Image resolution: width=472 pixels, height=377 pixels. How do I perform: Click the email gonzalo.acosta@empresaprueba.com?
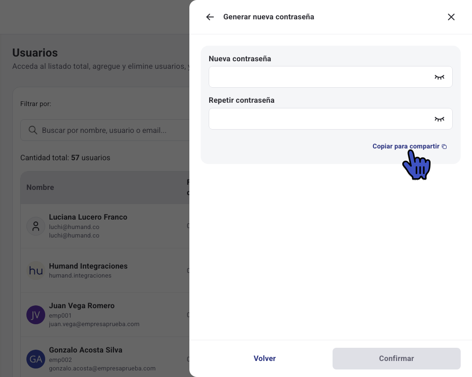(x=102, y=368)
